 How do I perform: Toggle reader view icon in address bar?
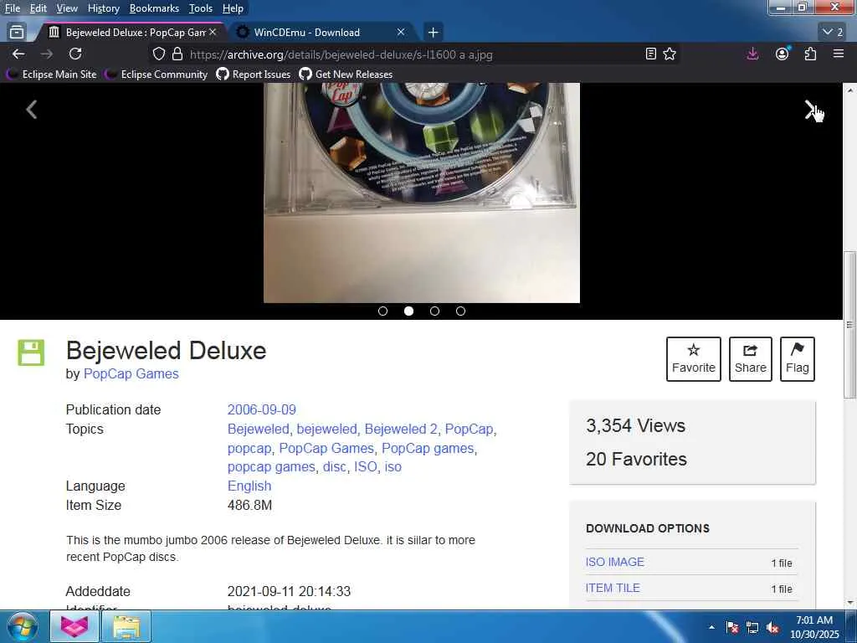[650, 54]
